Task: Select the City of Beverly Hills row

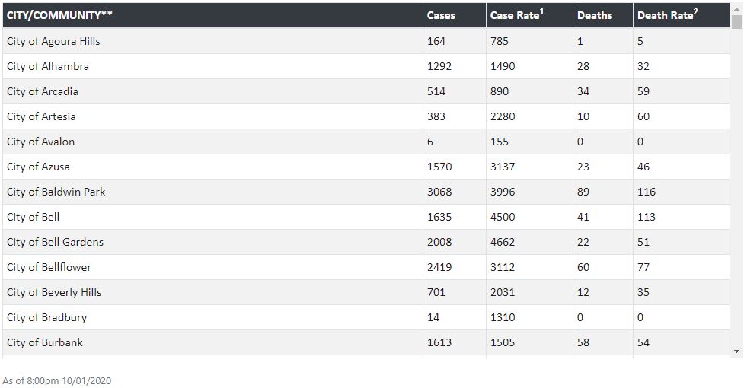Action: click(x=366, y=292)
